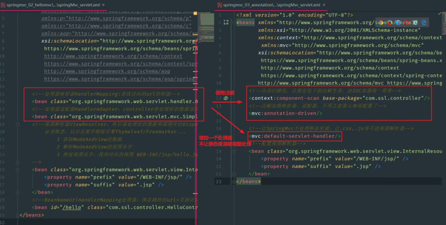Collapse comment end fold marker, left line 24

(x=17, y=162)
